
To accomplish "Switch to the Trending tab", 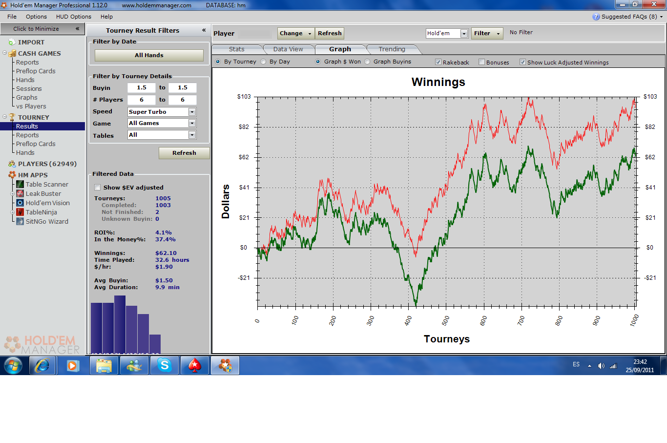I will [392, 49].
